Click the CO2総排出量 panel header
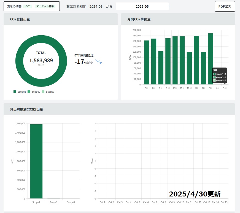This screenshot has width=240, height=213. pyautogui.click(x=61, y=19)
